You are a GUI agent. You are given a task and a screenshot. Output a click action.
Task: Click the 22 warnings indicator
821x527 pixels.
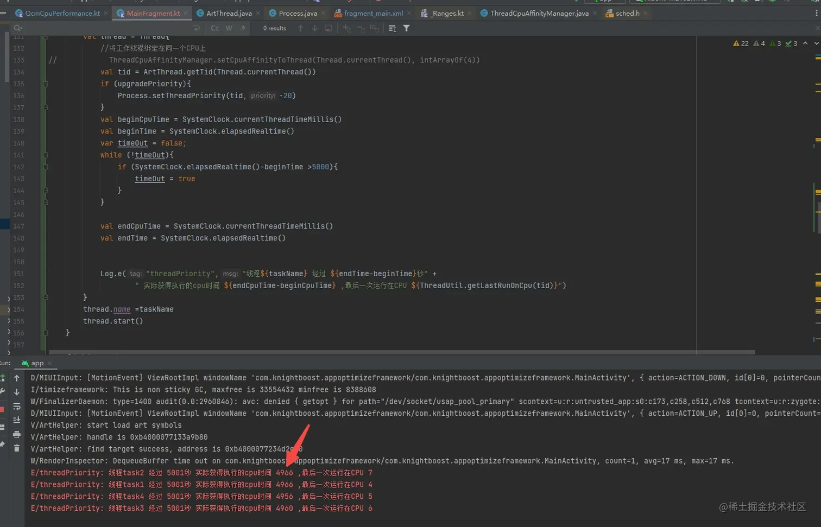tap(741, 43)
